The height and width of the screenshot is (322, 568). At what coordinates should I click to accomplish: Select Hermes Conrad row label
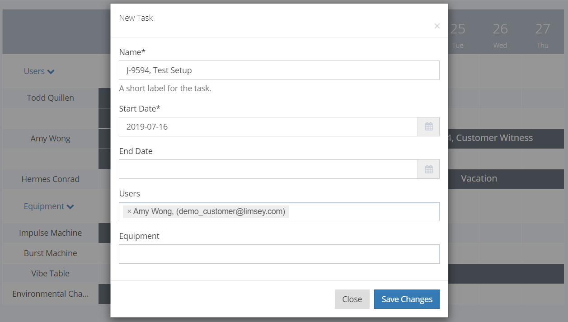pyautogui.click(x=50, y=179)
